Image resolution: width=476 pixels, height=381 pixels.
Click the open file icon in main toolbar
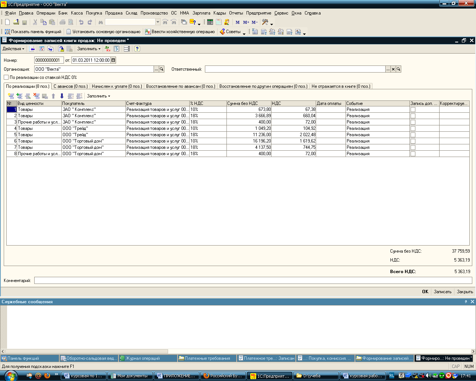tap(16, 22)
